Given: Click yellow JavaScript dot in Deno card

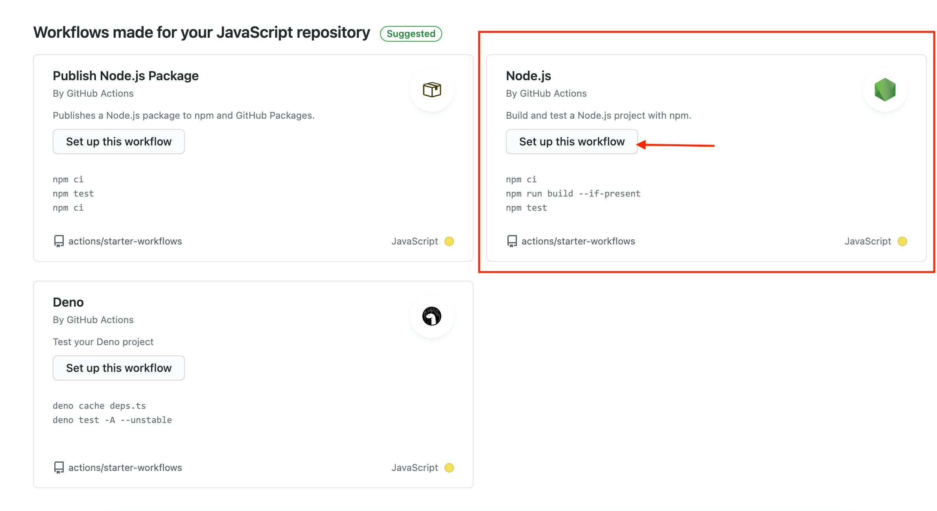Looking at the screenshot, I should click(x=449, y=468).
